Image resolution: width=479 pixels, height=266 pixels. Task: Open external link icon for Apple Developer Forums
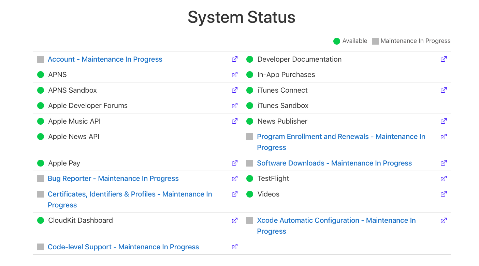pos(235,106)
